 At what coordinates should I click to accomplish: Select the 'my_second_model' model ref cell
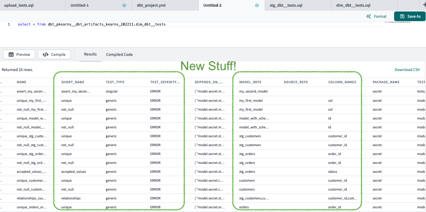coord(253,92)
